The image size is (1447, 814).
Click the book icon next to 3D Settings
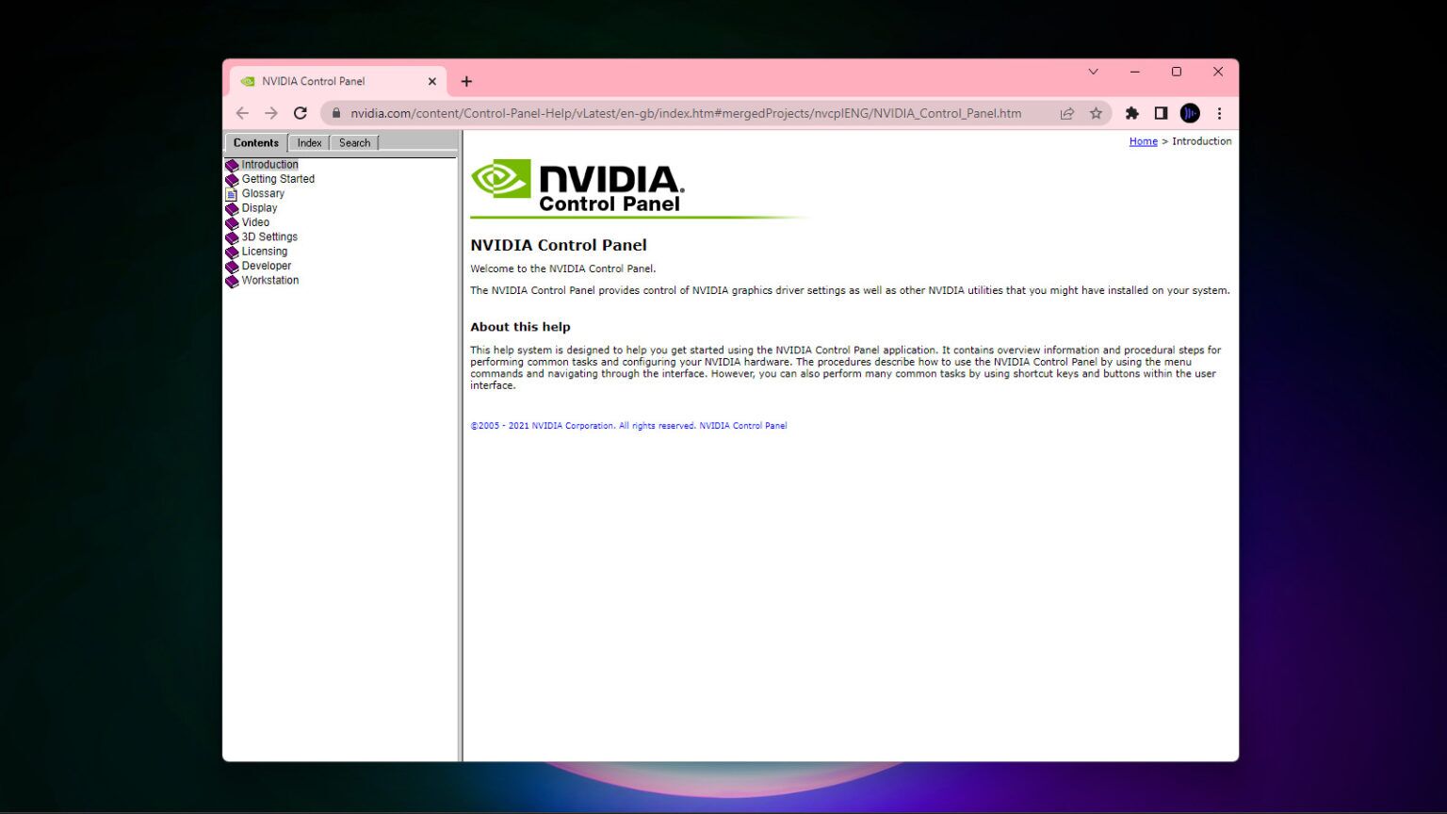click(x=233, y=236)
